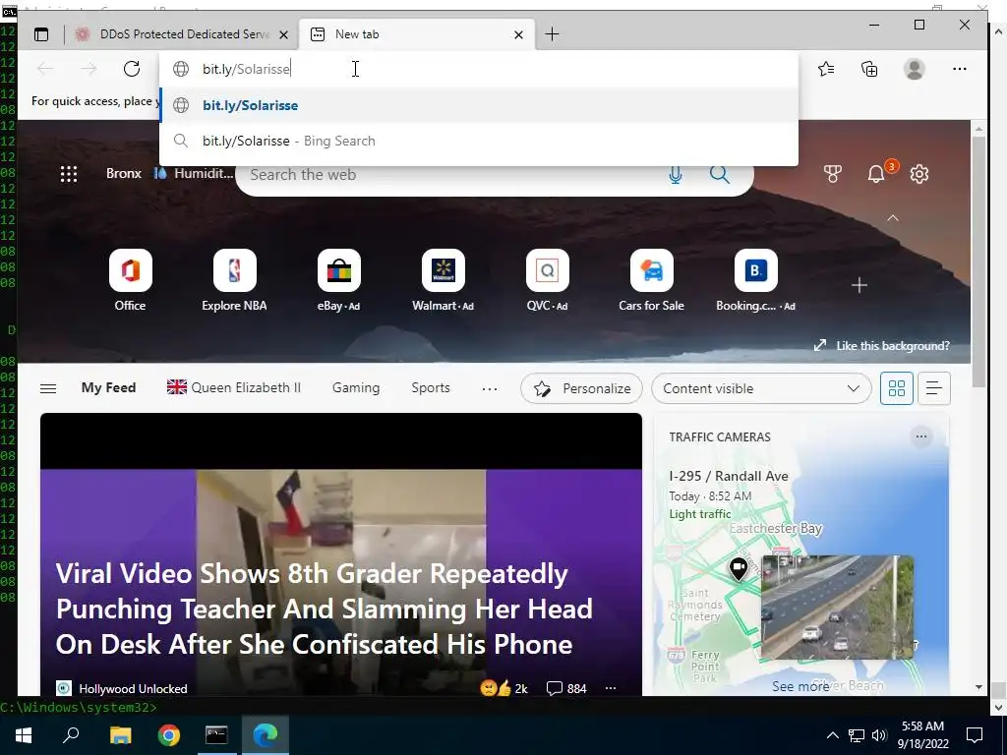The width and height of the screenshot is (1007, 755).
Task: Open the Action Center notification icon
Action: coord(975,735)
